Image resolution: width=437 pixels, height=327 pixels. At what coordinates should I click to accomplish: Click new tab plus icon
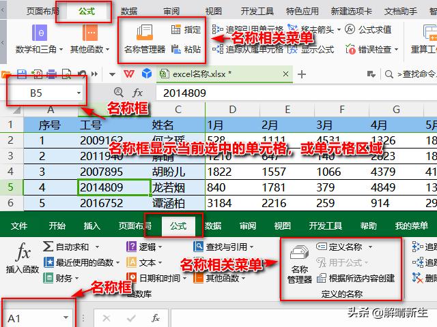pos(302,74)
